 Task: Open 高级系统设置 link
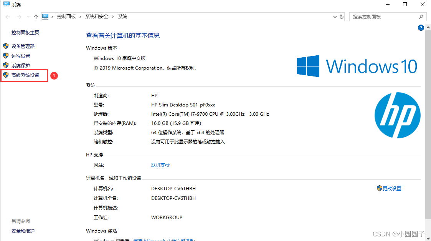[x=25, y=75]
